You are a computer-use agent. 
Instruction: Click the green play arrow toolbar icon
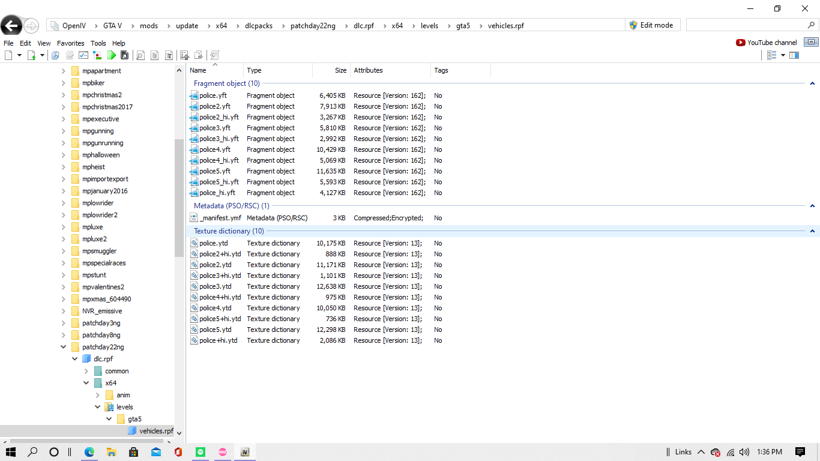pyautogui.click(x=112, y=55)
